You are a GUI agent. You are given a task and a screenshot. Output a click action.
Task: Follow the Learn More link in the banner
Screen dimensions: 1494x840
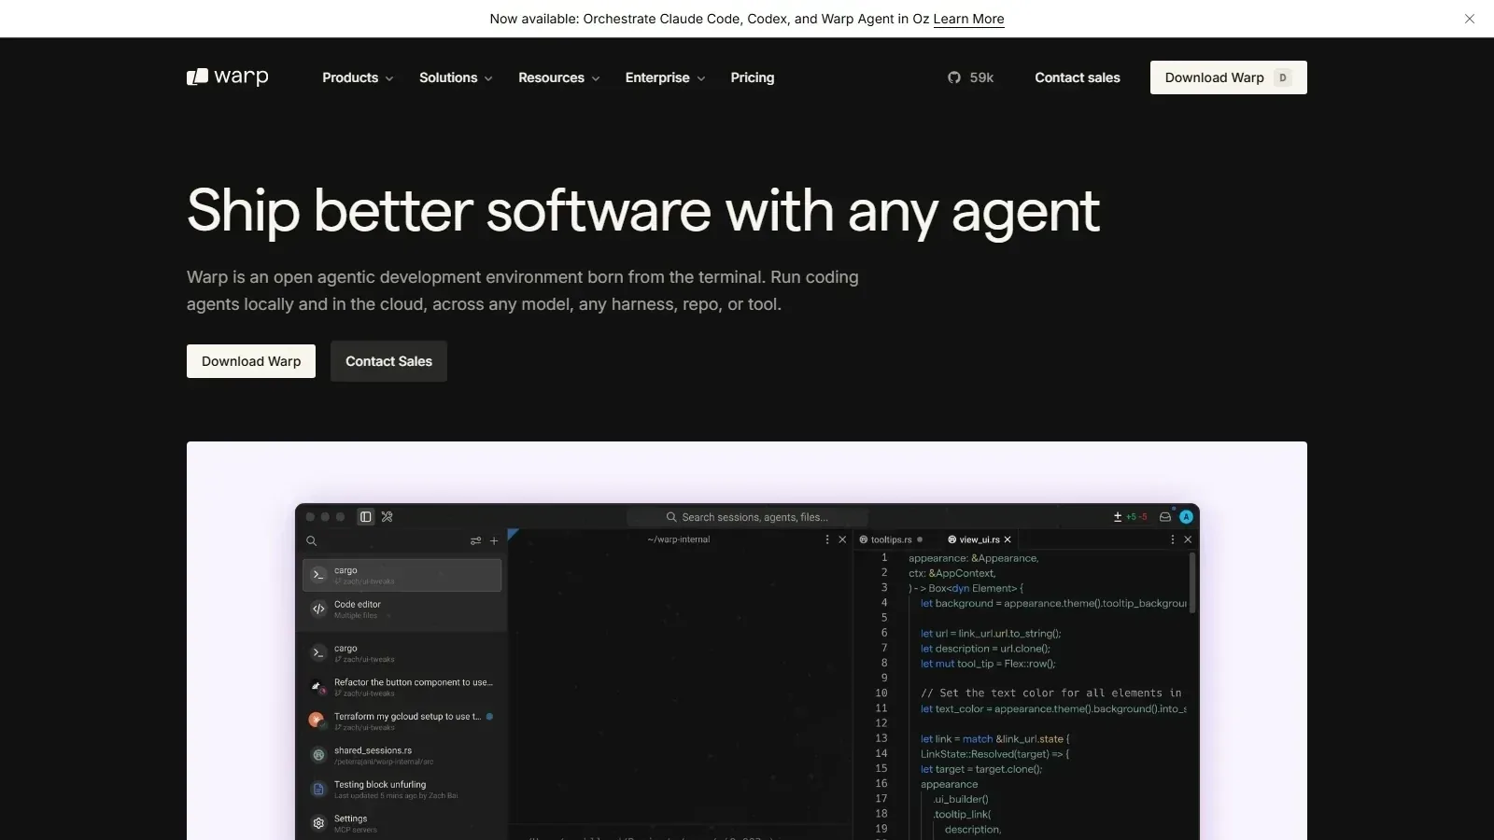pos(968,19)
